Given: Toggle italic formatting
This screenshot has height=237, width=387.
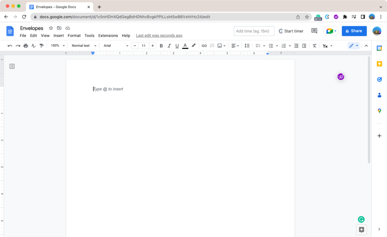Looking at the screenshot, I should pyautogui.click(x=169, y=45).
